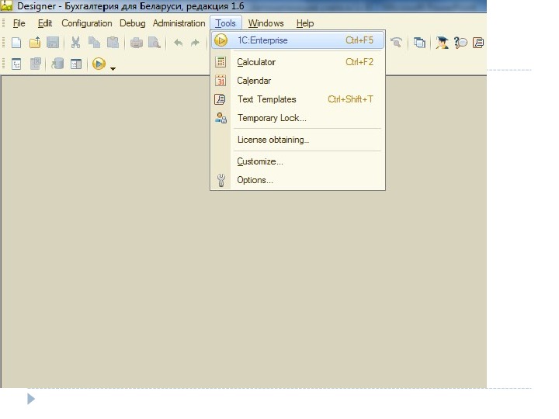The width and height of the screenshot is (559, 419).
Task: Open configuration tree icon in second toolbar
Action: pos(16,64)
